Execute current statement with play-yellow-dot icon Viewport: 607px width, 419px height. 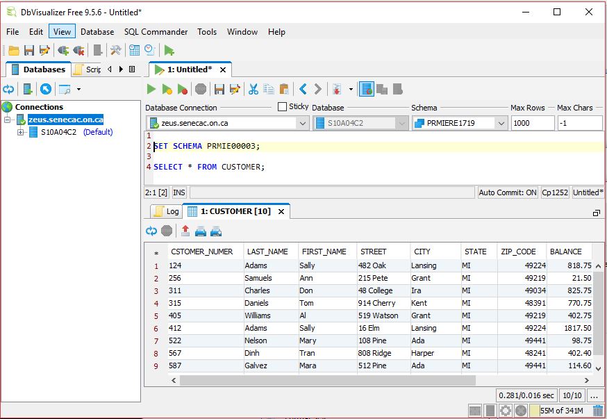pyautogui.click(x=167, y=90)
